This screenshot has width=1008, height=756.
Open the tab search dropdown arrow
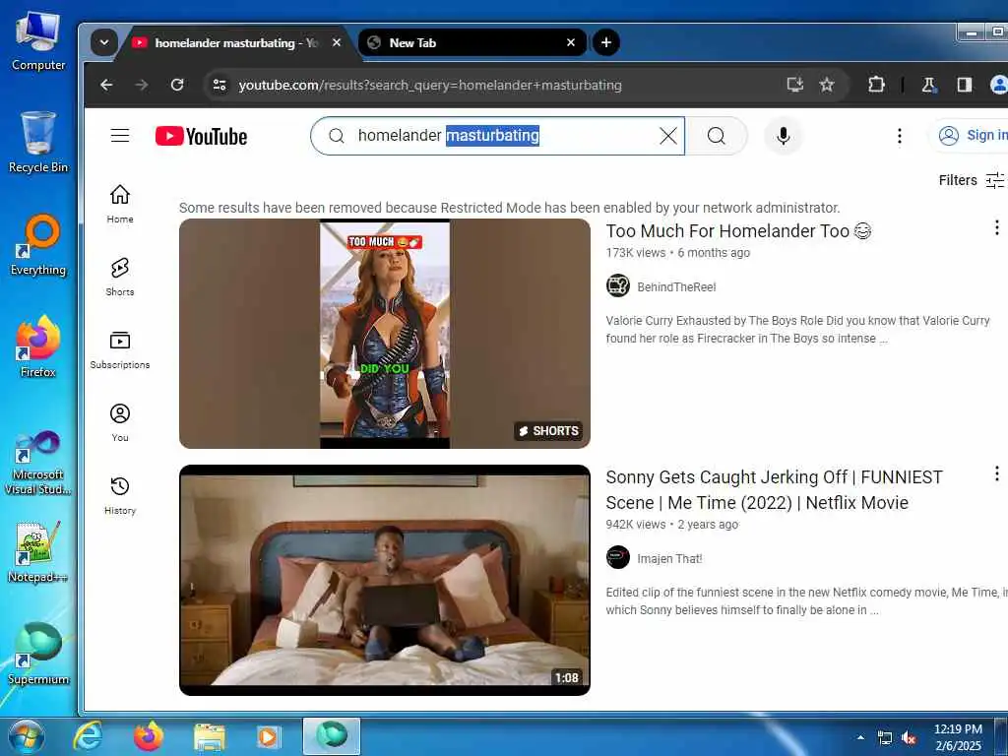[x=104, y=43]
